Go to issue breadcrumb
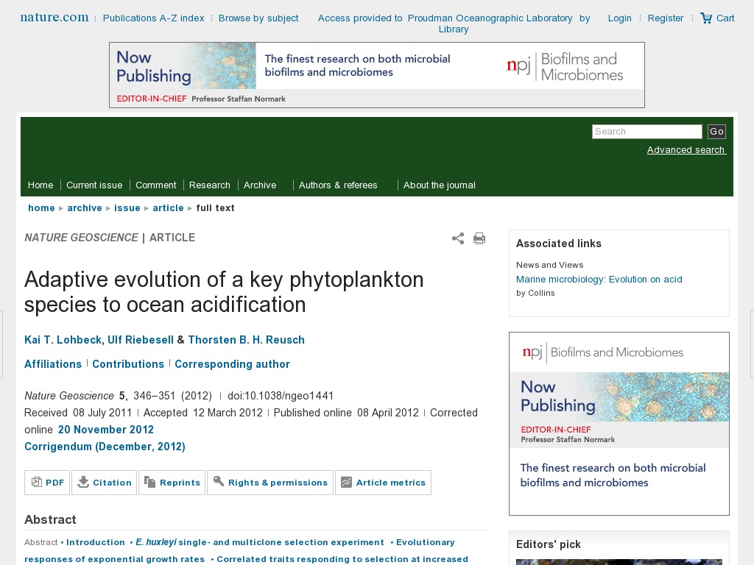 (127, 208)
